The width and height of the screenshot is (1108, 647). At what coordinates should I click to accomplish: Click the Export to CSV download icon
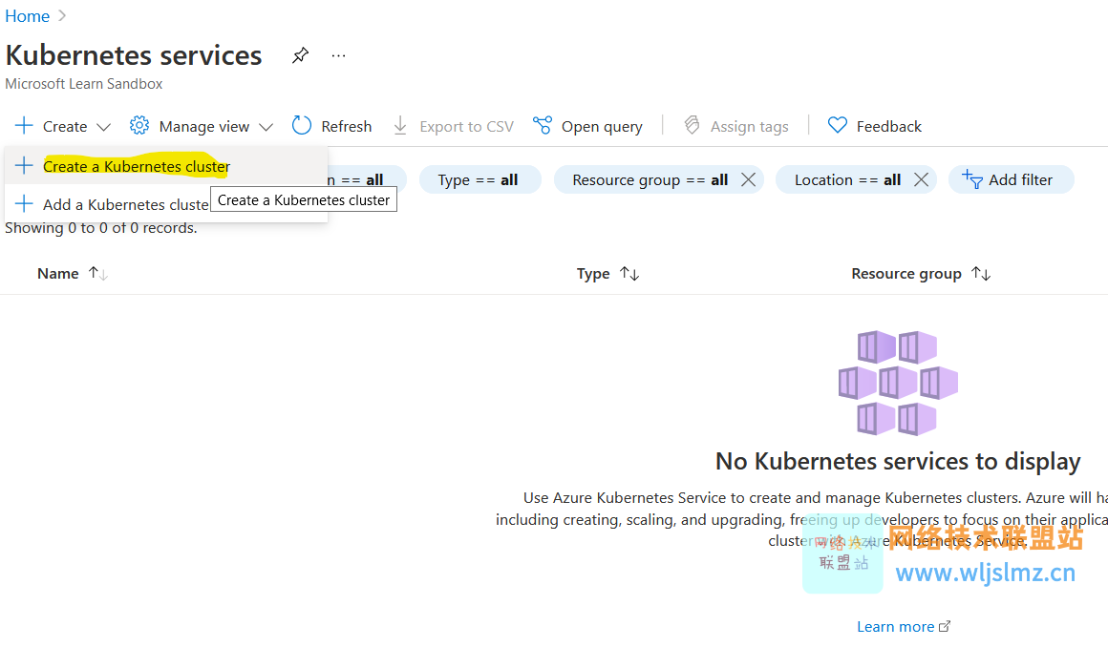pyautogui.click(x=400, y=126)
